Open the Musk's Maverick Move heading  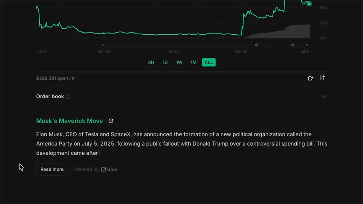(x=69, y=121)
